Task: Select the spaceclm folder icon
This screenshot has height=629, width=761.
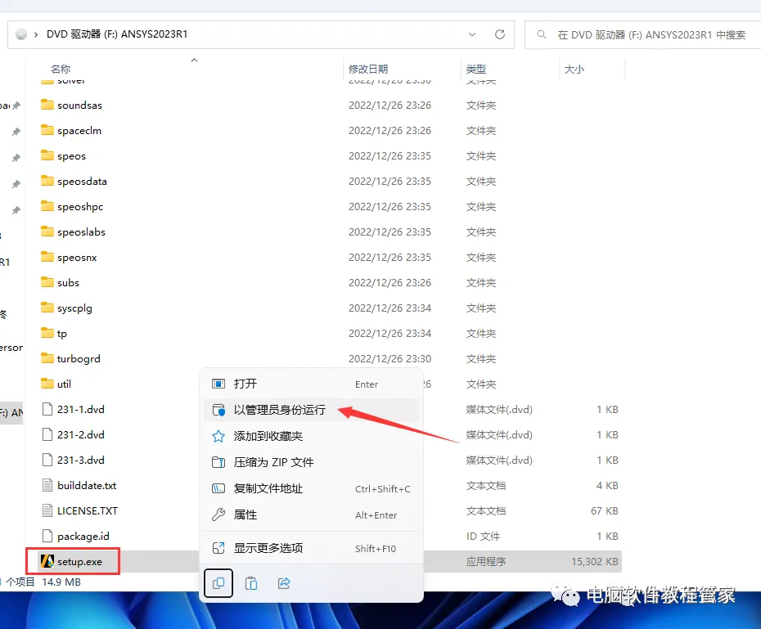Action: pos(47,130)
